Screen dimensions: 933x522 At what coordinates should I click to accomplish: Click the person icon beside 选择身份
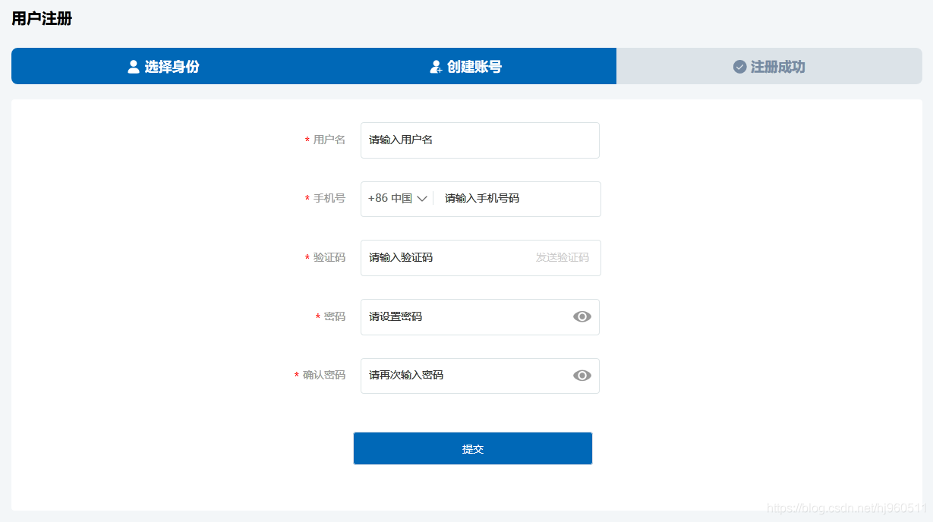(134, 67)
